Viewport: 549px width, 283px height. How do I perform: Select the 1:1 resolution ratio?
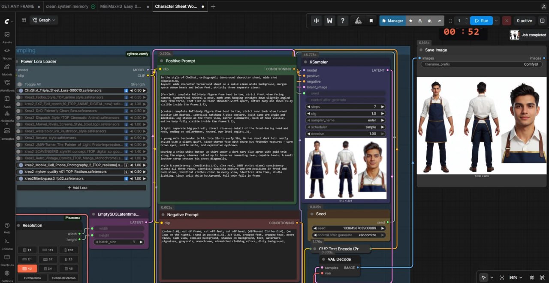[27, 250]
